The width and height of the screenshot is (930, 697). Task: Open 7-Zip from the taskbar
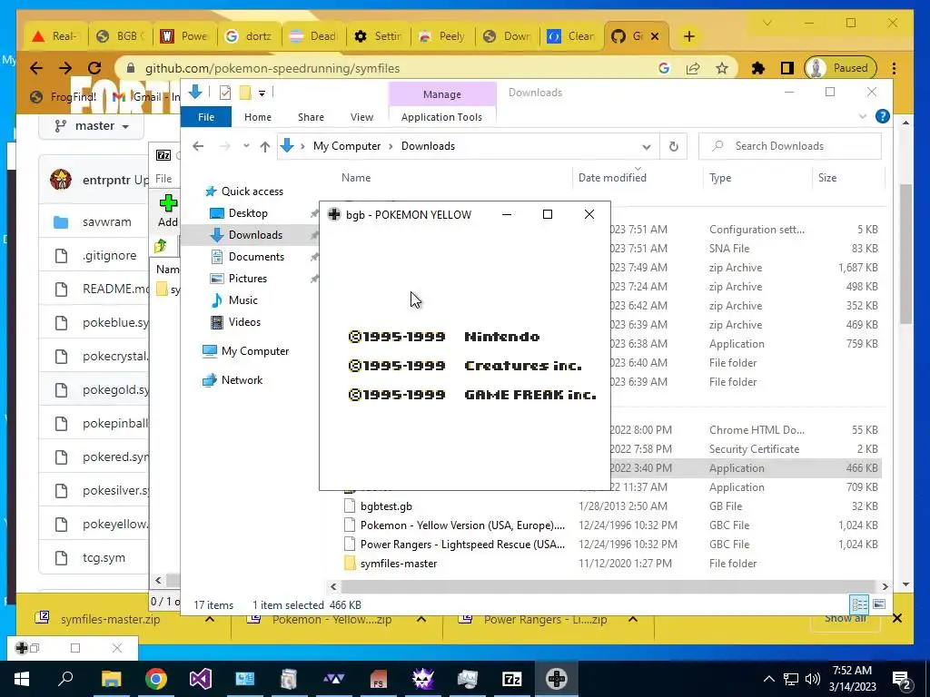pos(512,679)
